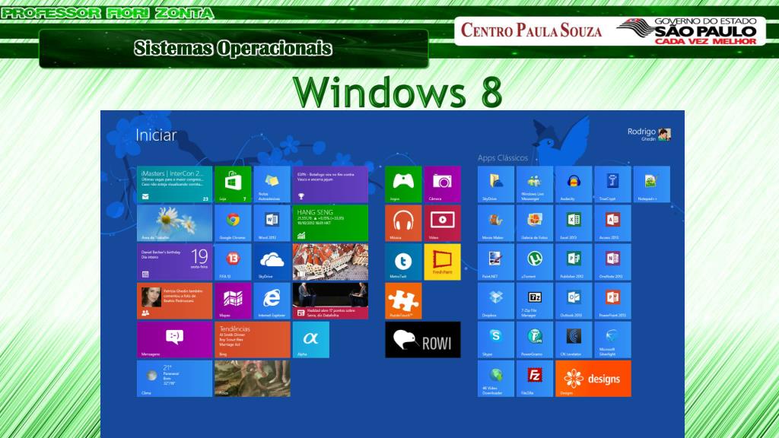Open the calendar tile showing 19
Screen dimensions: 779x438
tap(174, 262)
